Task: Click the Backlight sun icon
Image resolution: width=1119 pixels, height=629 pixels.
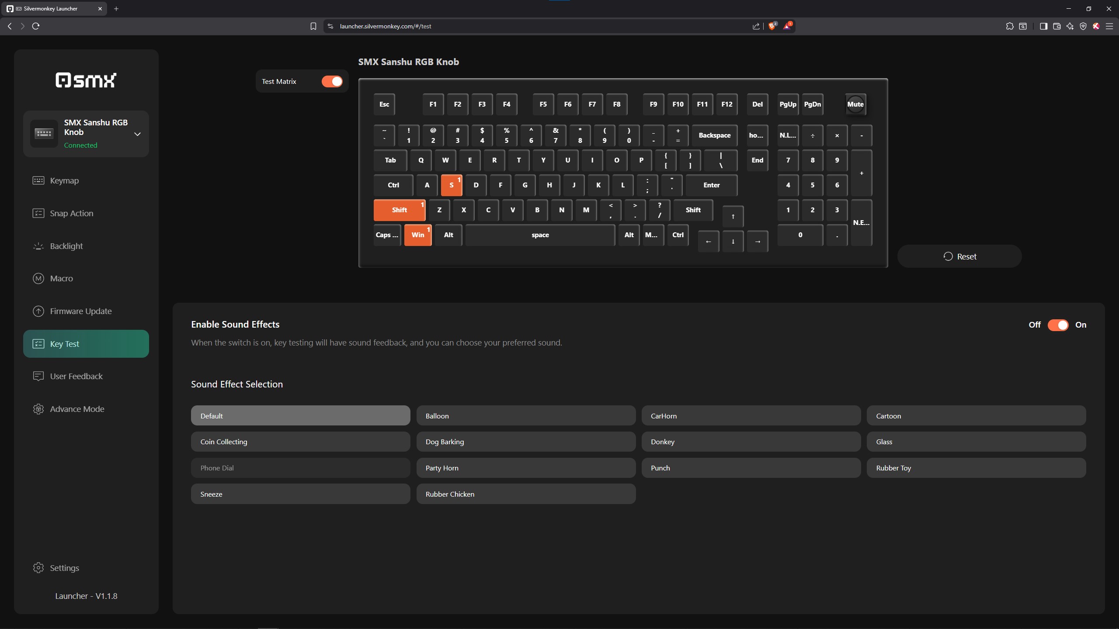Action: (x=38, y=246)
